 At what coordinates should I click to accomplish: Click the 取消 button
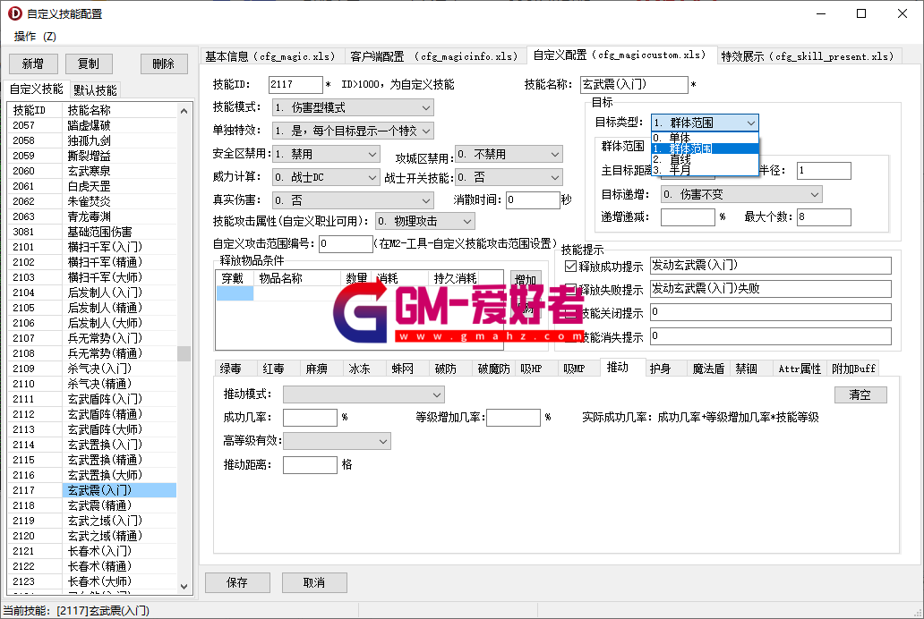314,582
